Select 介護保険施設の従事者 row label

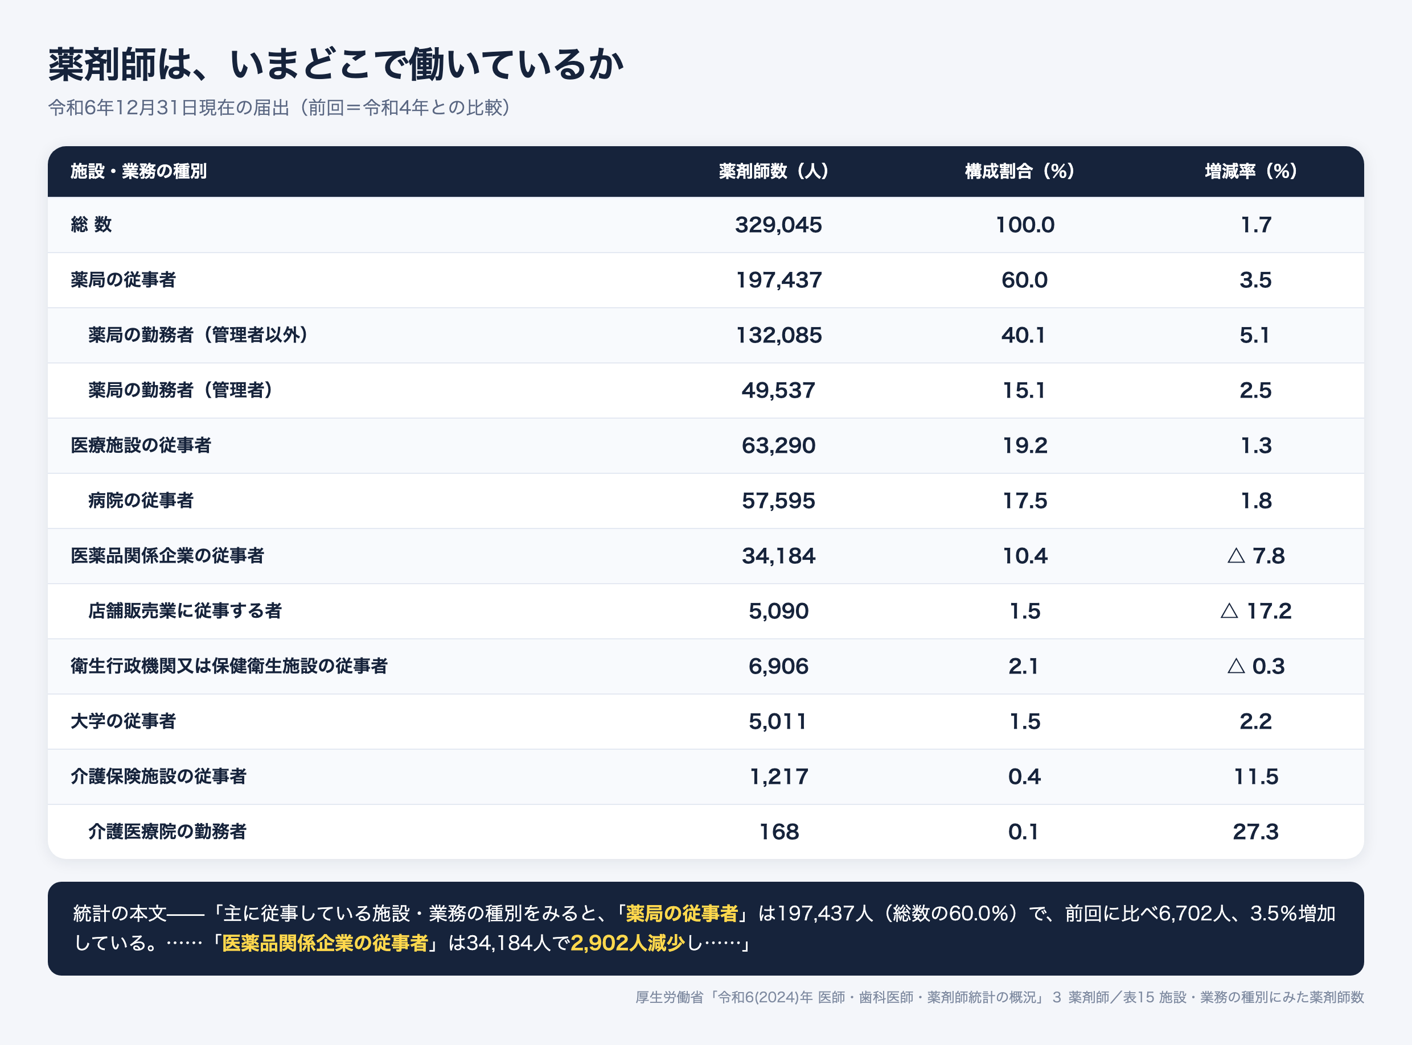[x=158, y=776]
